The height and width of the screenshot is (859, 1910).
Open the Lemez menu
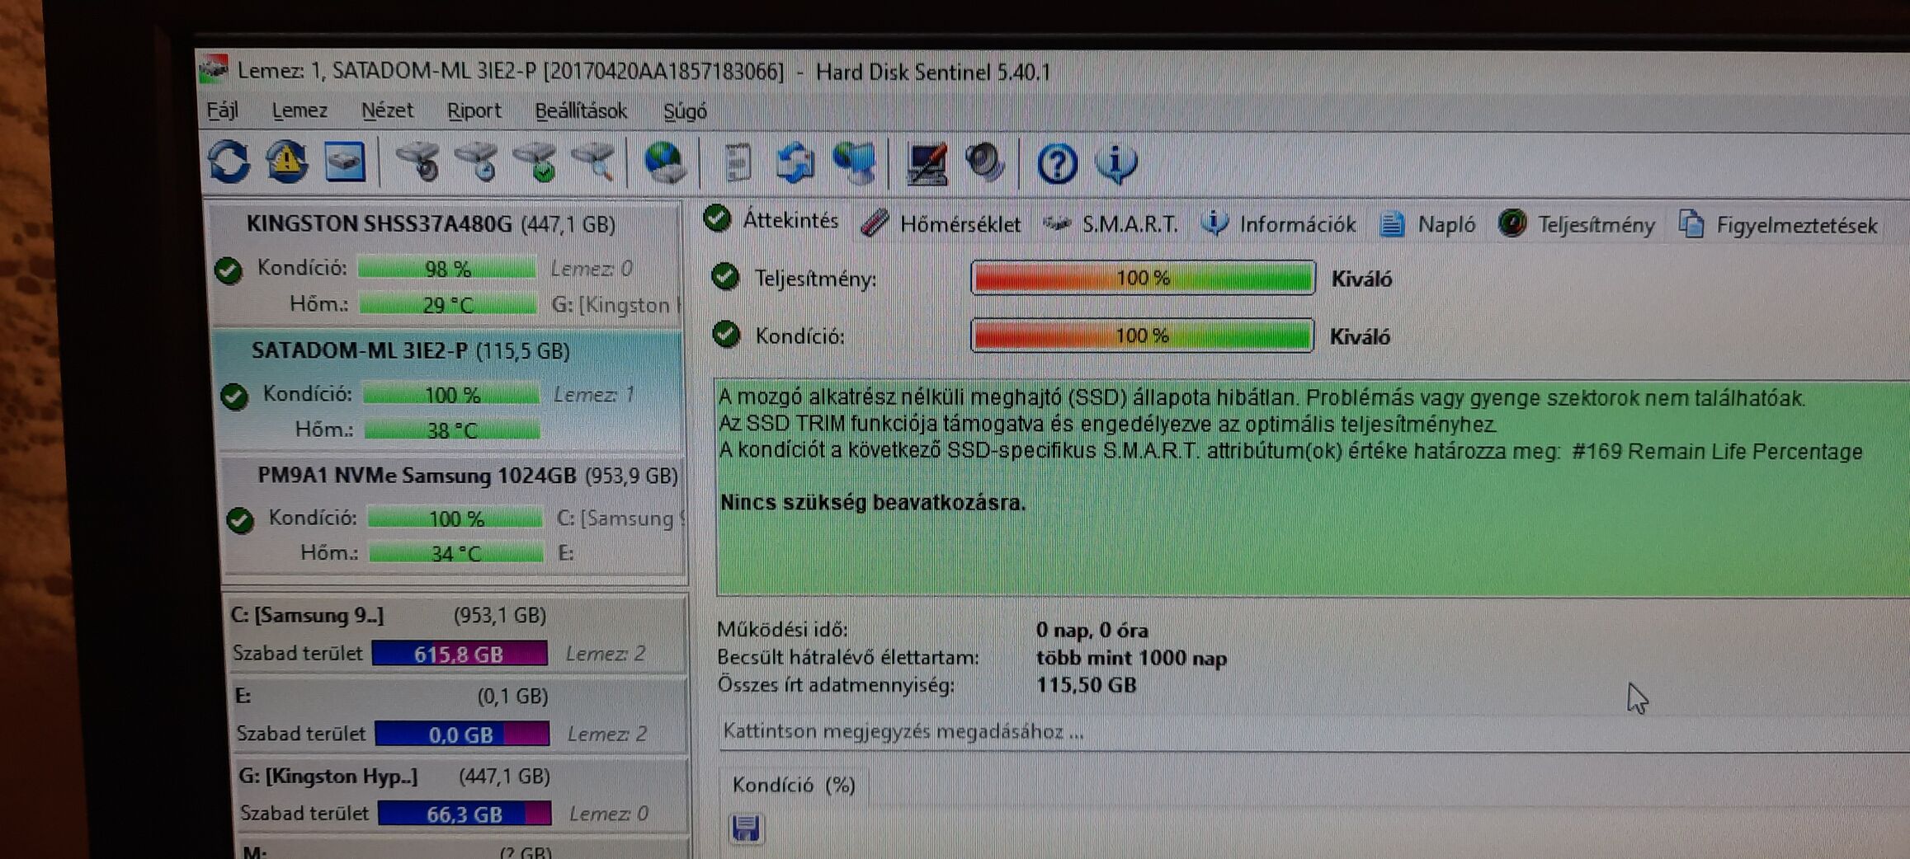click(299, 110)
